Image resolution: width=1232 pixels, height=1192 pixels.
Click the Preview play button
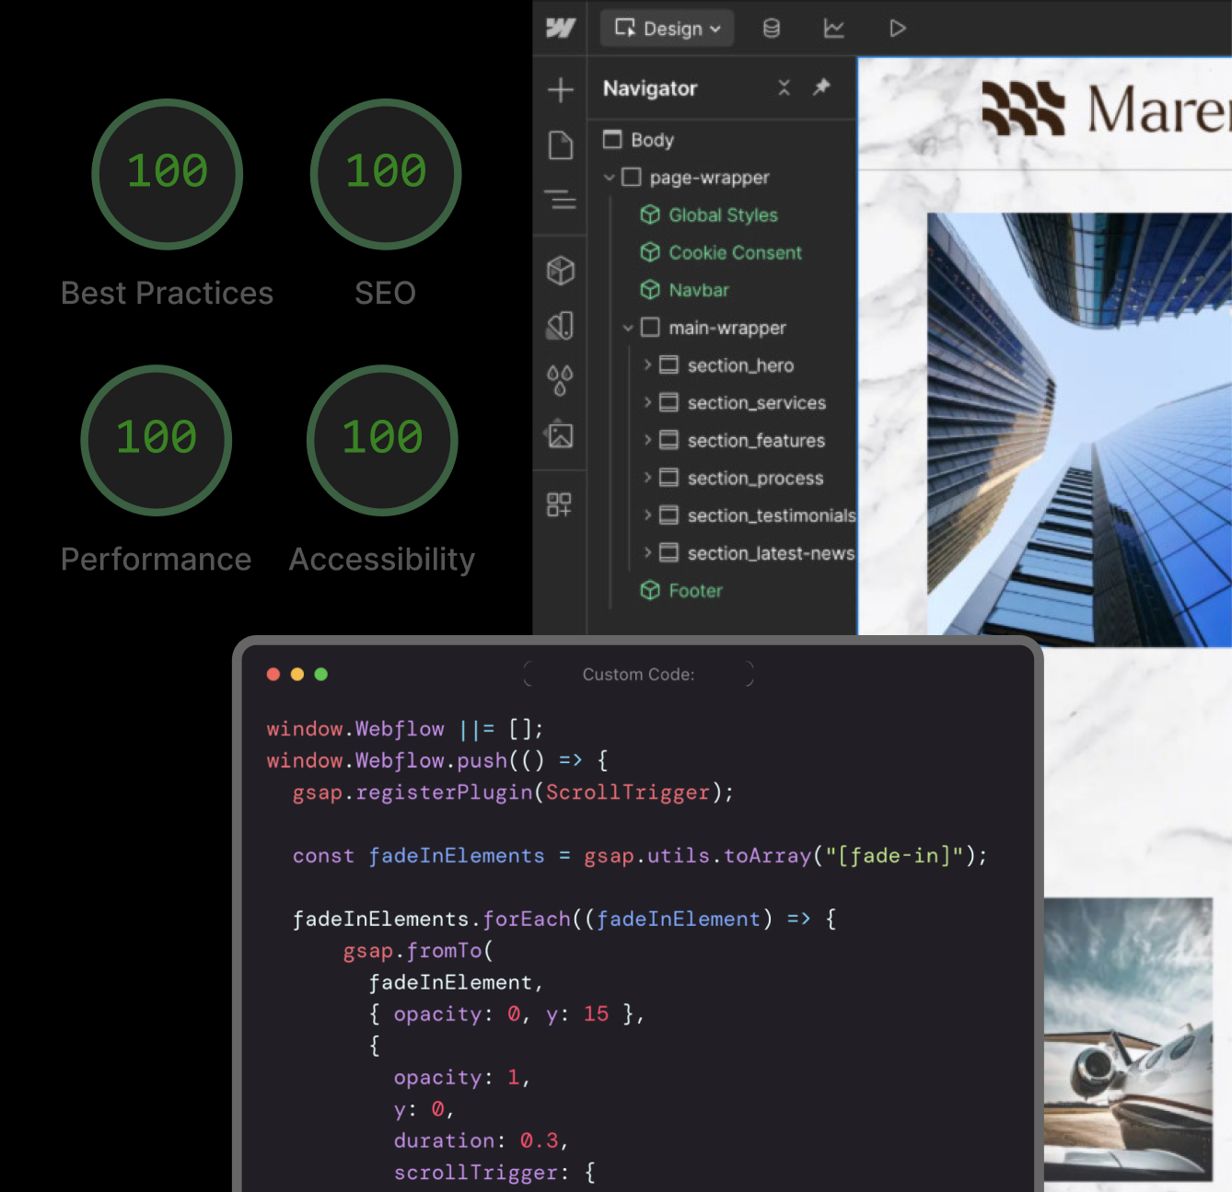(897, 29)
